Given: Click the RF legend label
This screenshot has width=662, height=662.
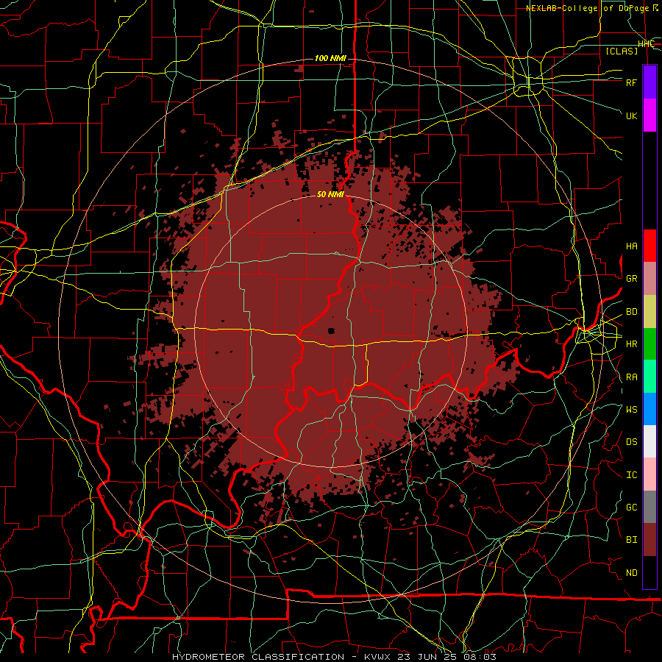Looking at the screenshot, I should pos(631,82).
